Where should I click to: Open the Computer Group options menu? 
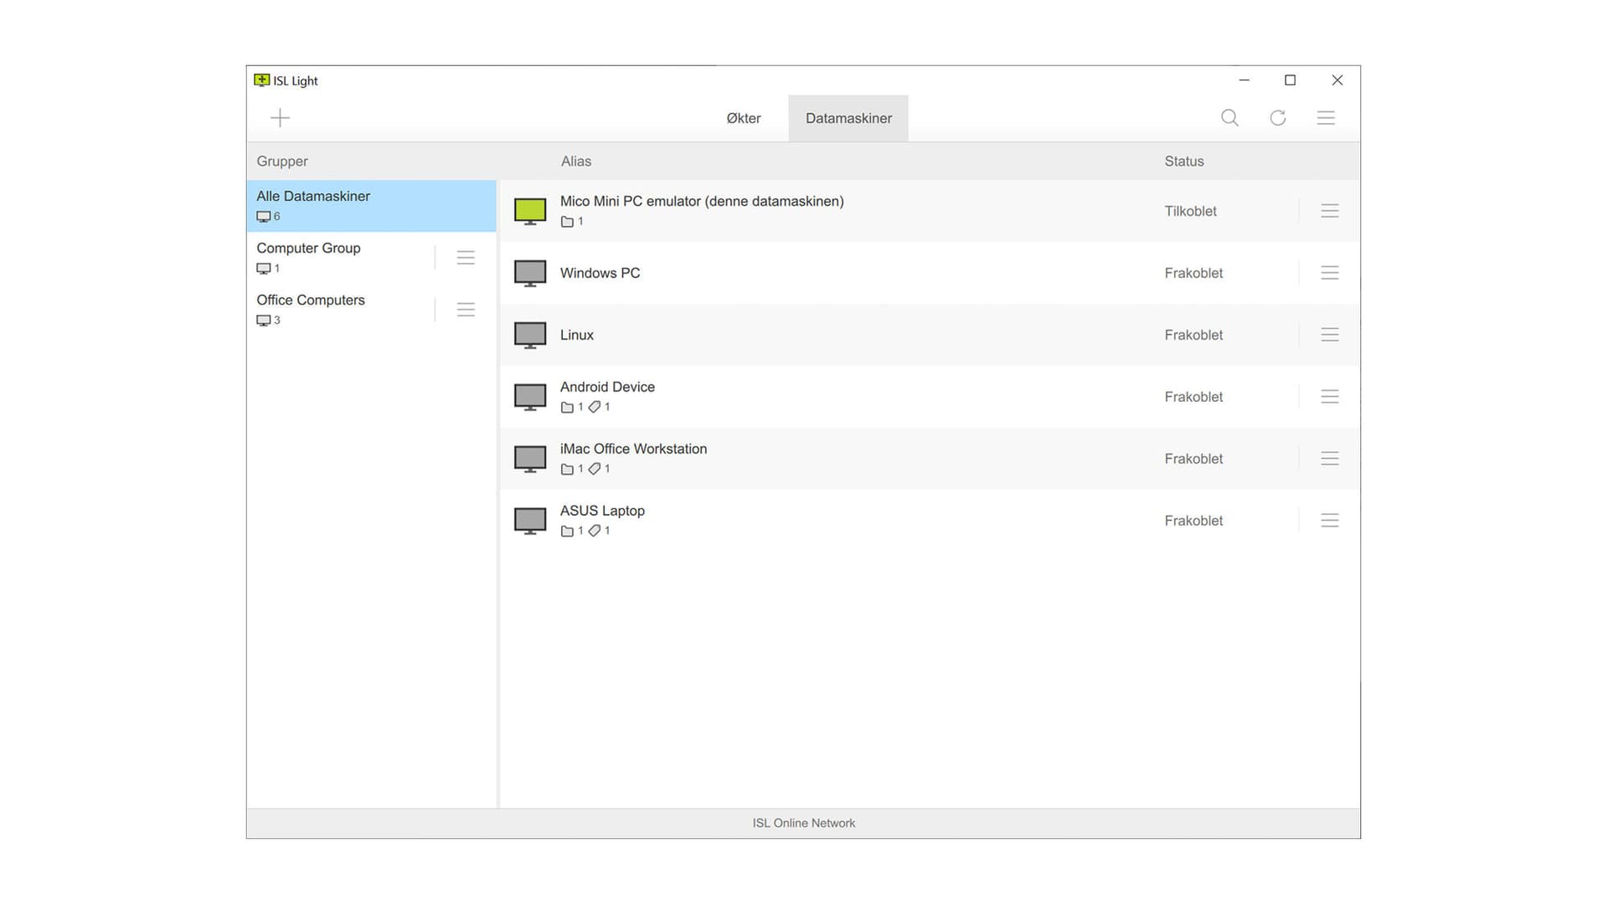[x=466, y=258]
